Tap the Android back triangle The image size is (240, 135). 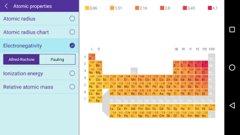[x=232, y=106]
